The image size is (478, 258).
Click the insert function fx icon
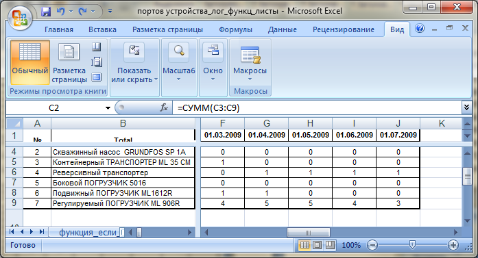[x=164, y=107]
